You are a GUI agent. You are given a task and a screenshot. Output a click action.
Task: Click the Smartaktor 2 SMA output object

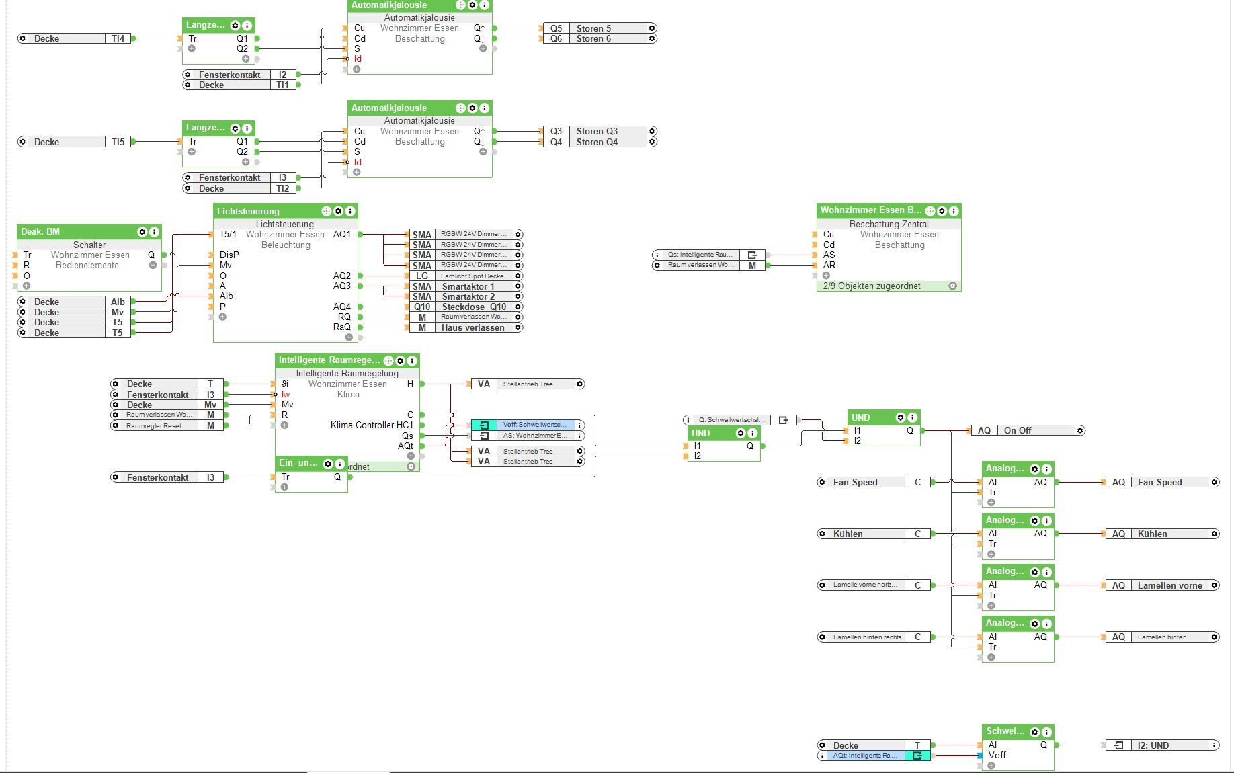click(466, 296)
